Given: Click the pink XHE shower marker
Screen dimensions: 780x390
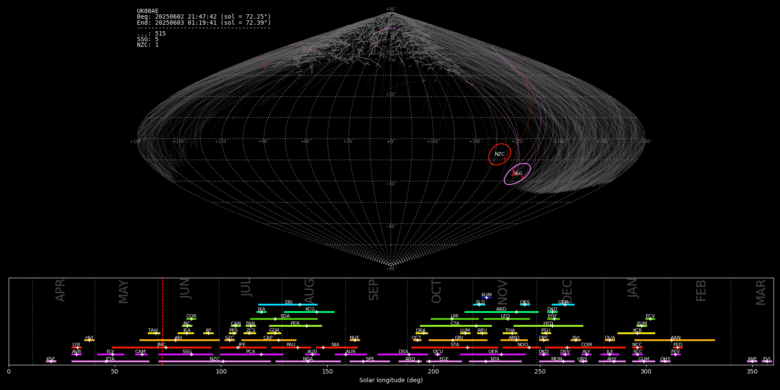Looking at the screenshot, I should 752,361.
